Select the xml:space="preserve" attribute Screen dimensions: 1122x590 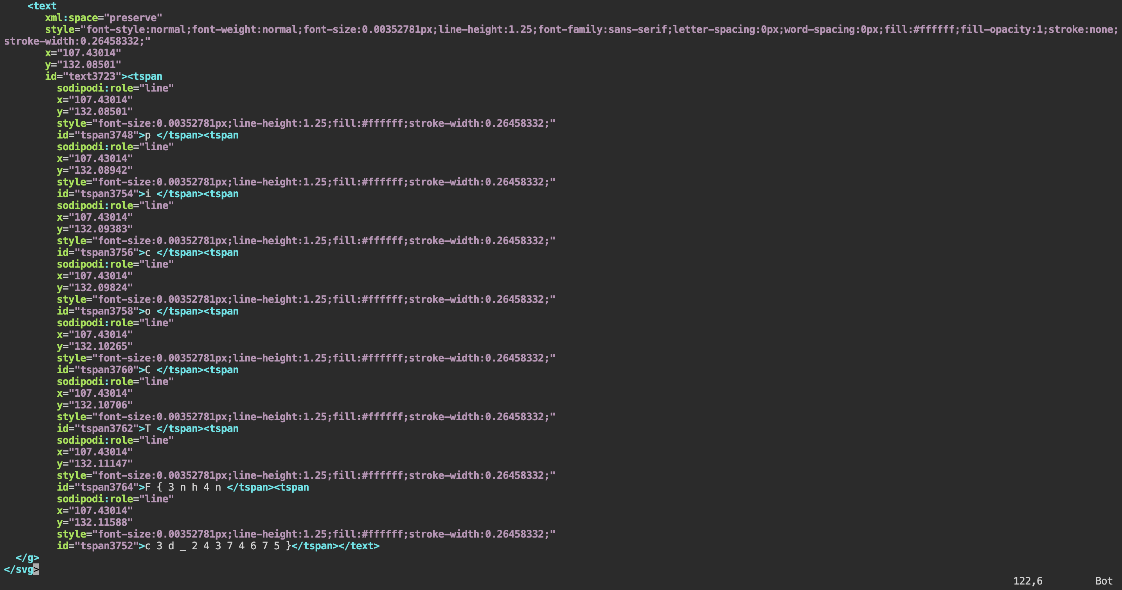[103, 18]
